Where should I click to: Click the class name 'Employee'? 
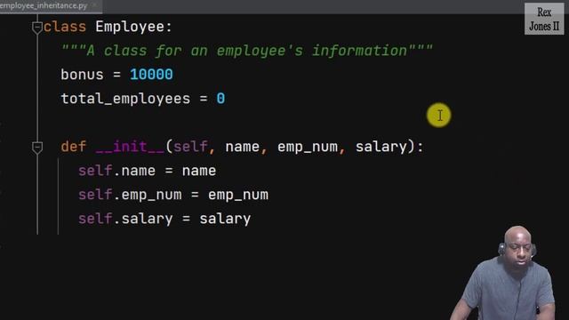coord(130,27)
